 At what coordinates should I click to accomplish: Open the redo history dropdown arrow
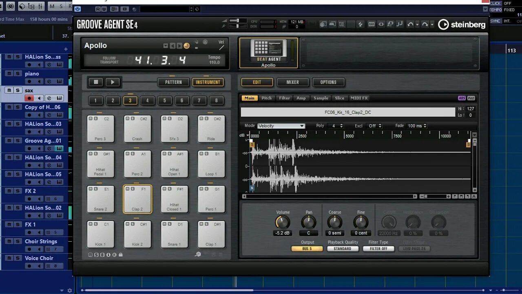tap(432, 24)
